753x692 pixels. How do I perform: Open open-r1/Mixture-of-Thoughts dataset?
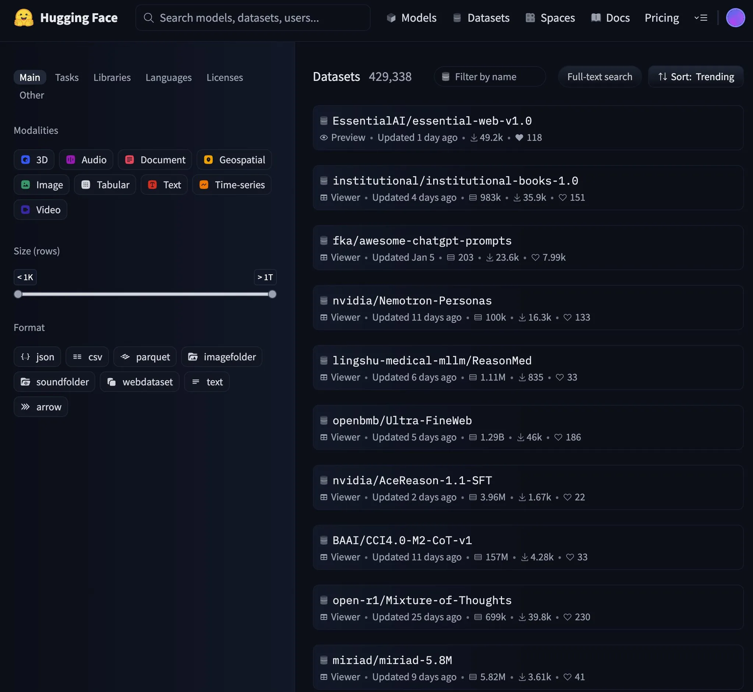(528, 607)
